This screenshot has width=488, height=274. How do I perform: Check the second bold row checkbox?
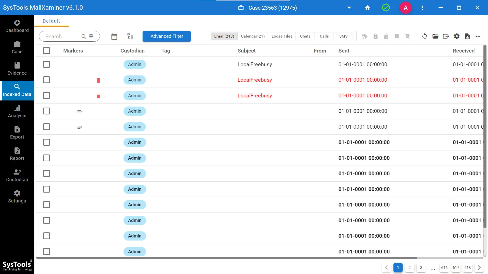47,158
